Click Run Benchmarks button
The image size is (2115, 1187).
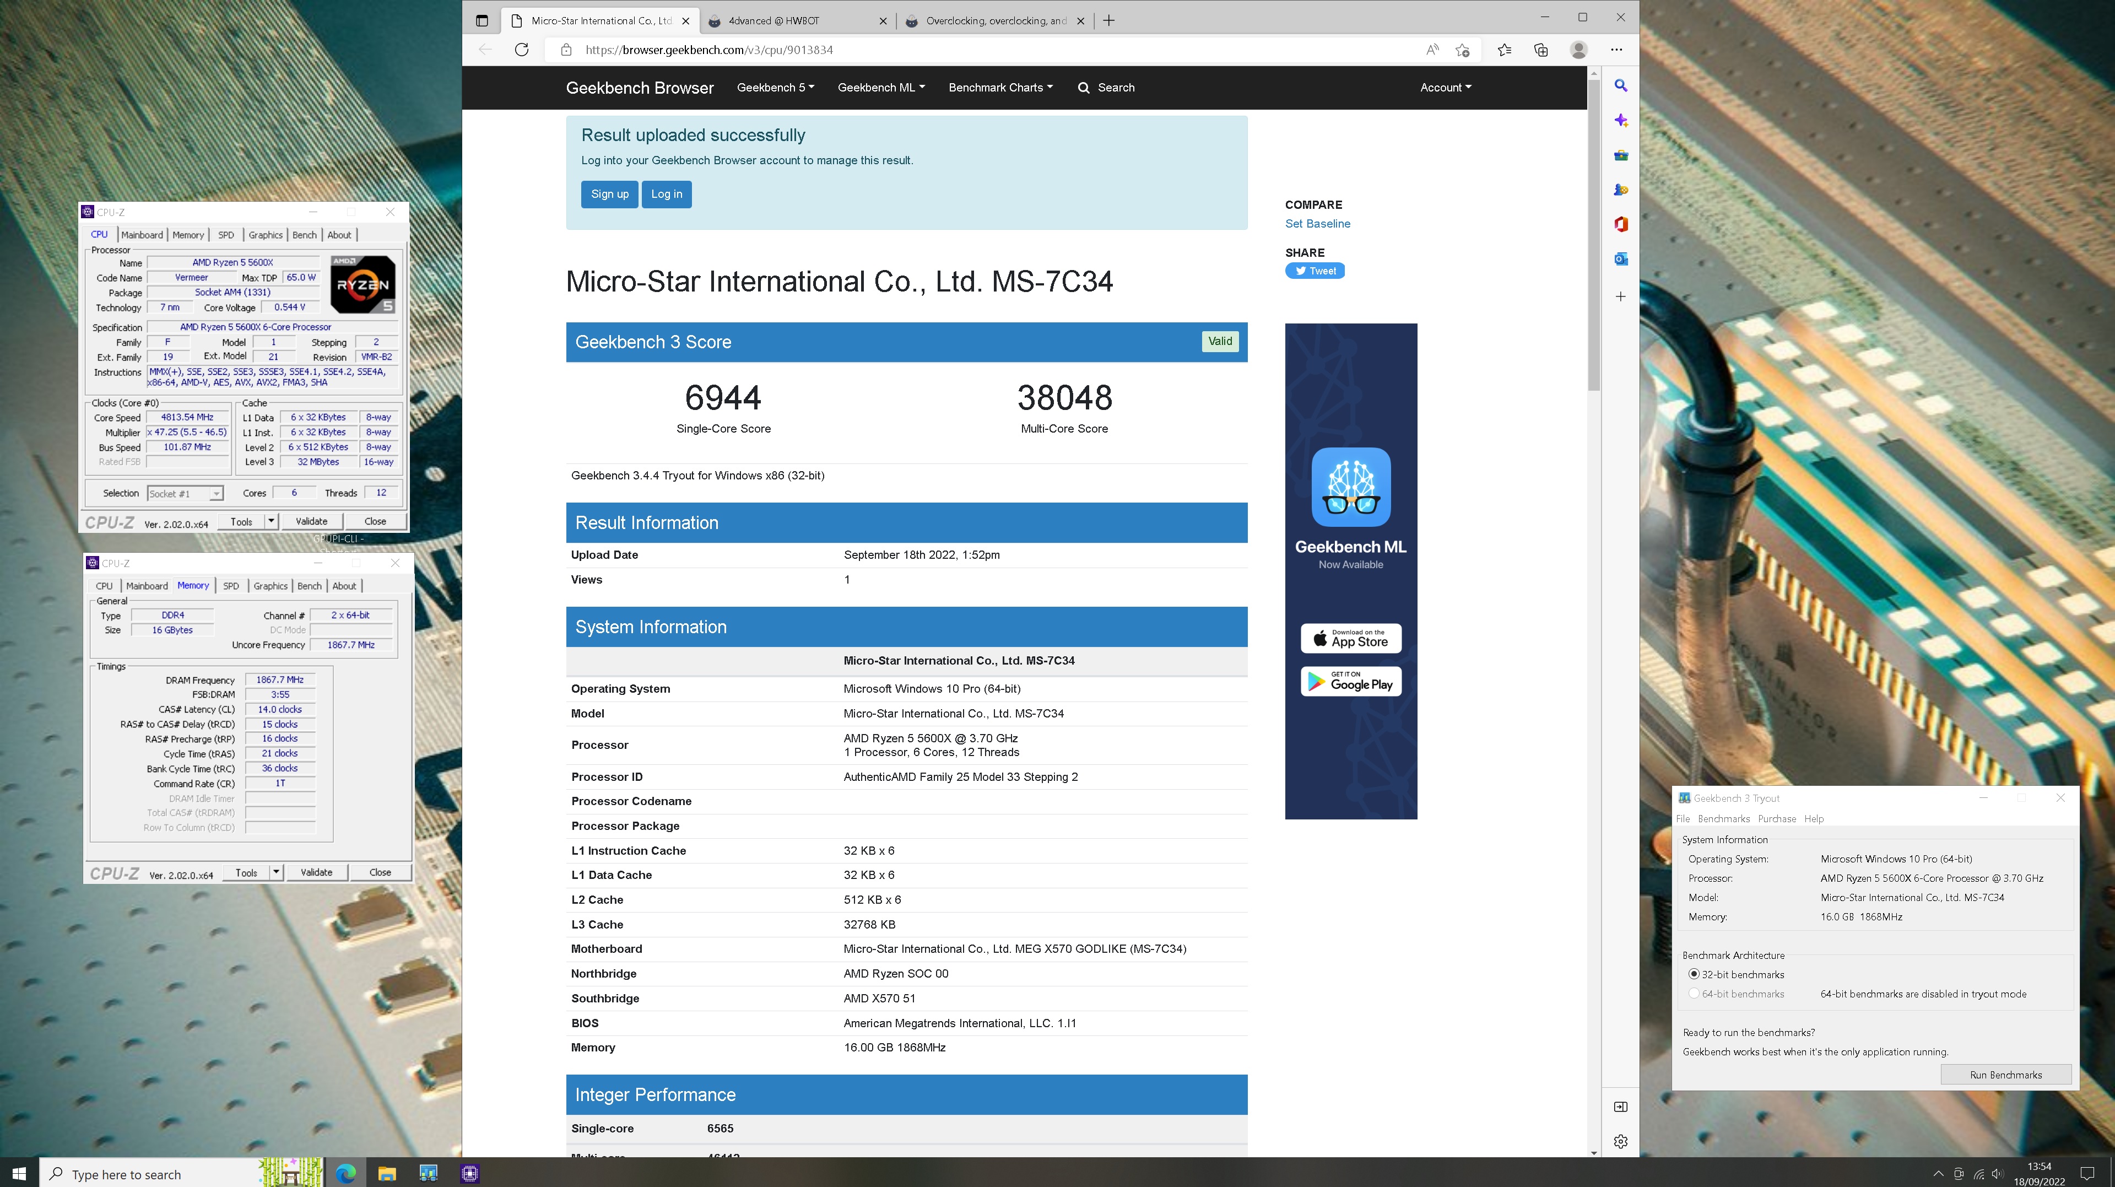click(x=2005, y=1075)
